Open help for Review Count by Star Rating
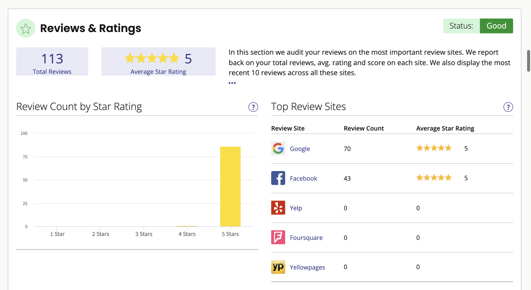Screen dimensions: 531x290 (x=253, y=107)
